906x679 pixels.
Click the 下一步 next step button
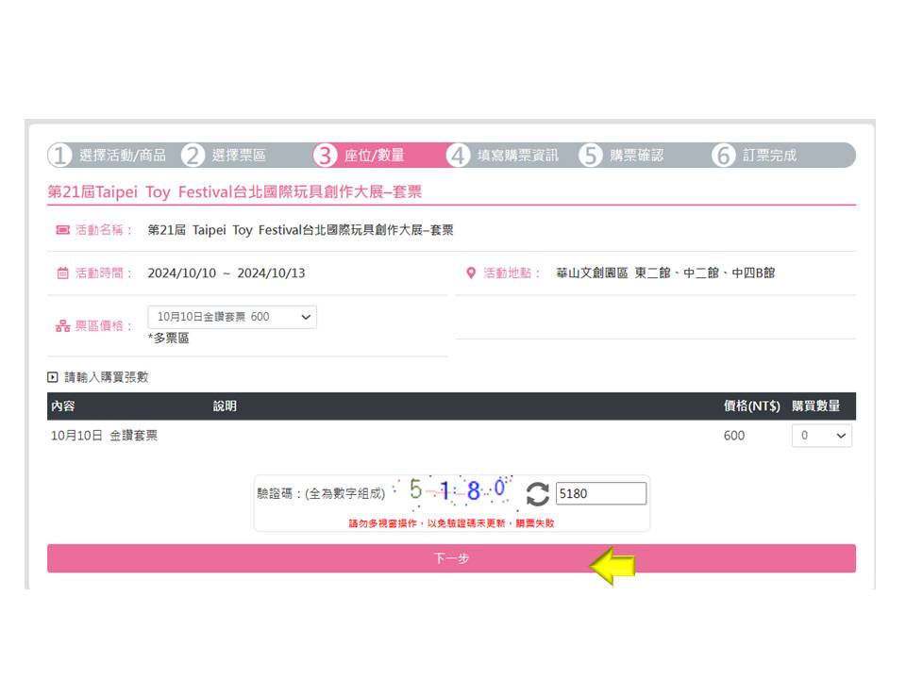(x=451, y=558)
